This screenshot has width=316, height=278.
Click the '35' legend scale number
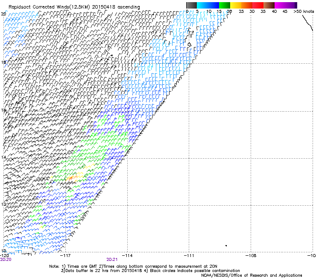263,11
